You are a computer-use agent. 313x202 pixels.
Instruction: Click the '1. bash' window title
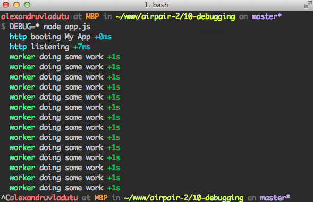point(156,5)
